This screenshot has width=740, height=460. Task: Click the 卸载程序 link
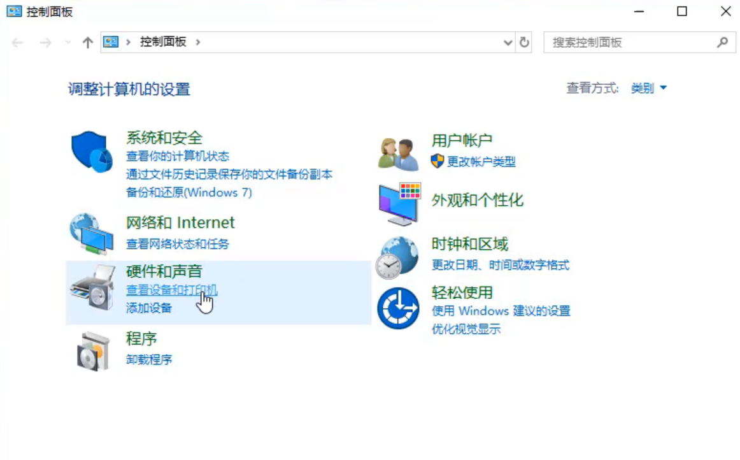[x=149, y=360]
